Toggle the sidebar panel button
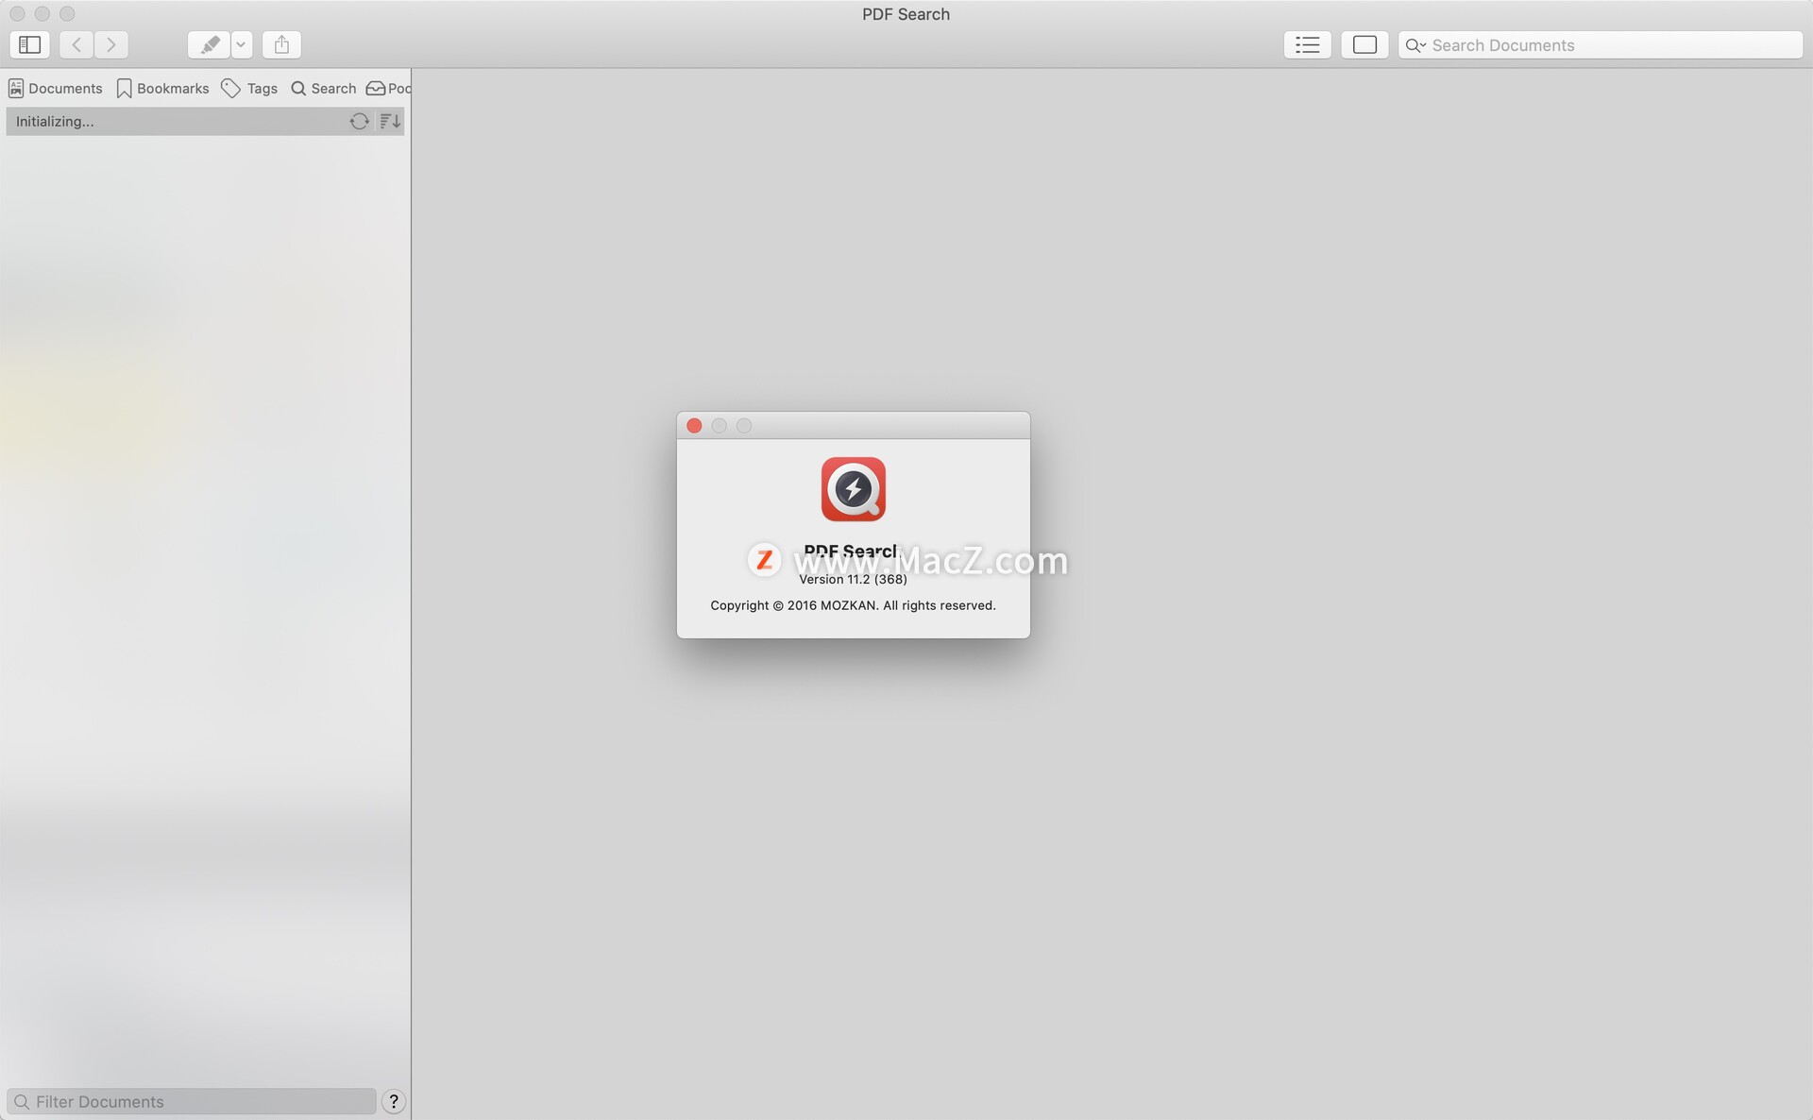 coord(29,44)
